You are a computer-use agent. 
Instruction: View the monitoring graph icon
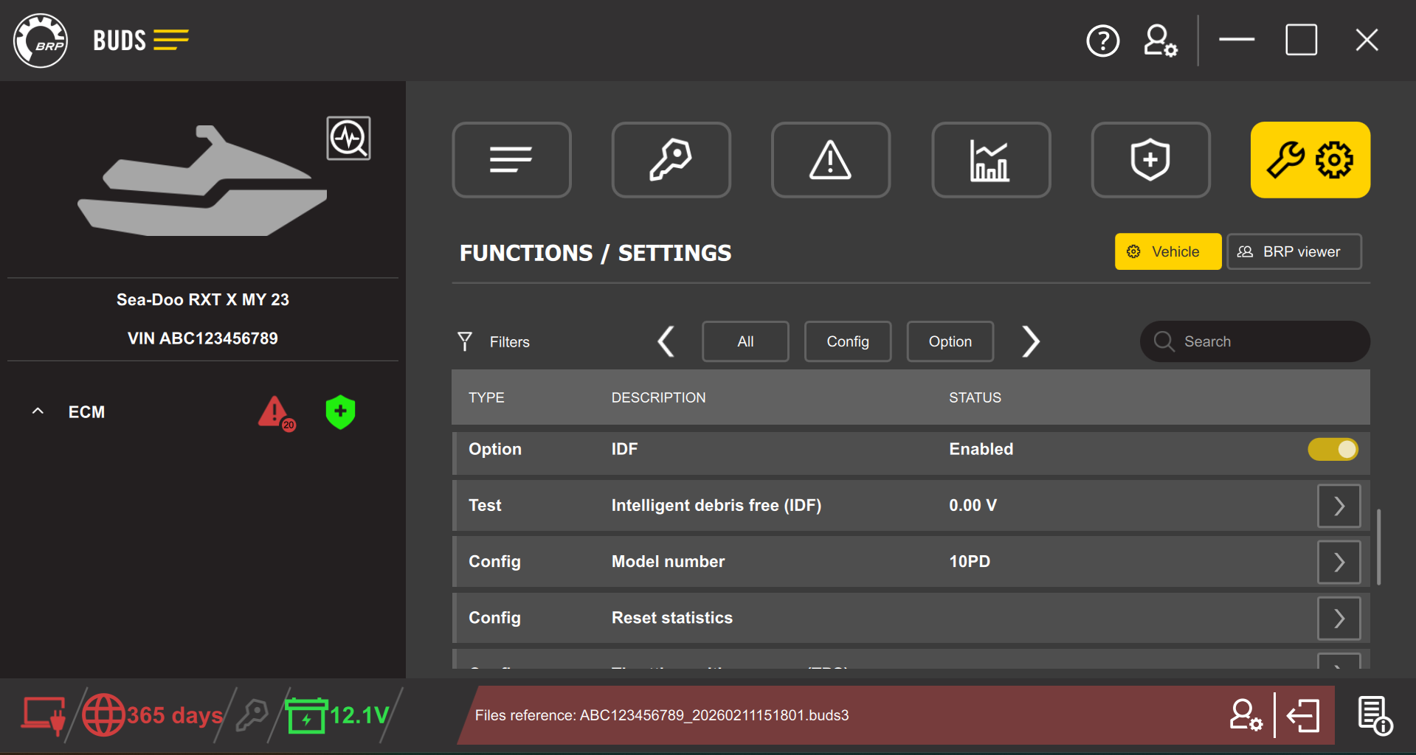click(x=991, y=159)
